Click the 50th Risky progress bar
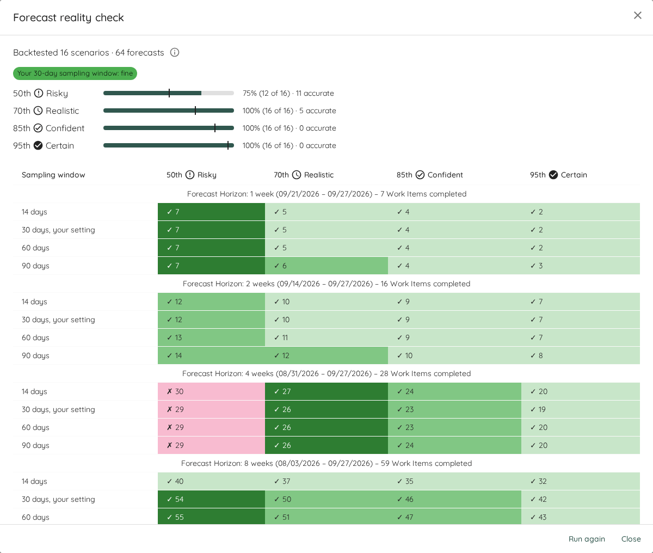Screen dimensions: 653x553 pyautogui.click(x=169, y=93)
